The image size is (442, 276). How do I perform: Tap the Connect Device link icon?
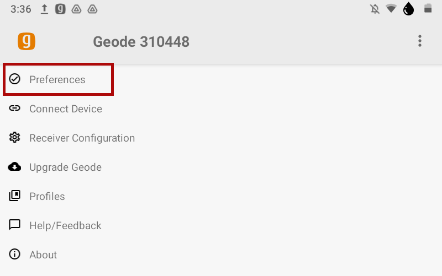point(15,109)
